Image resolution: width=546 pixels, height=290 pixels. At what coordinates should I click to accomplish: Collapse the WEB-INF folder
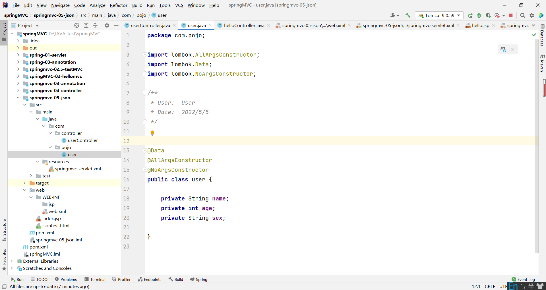[31, 197]
